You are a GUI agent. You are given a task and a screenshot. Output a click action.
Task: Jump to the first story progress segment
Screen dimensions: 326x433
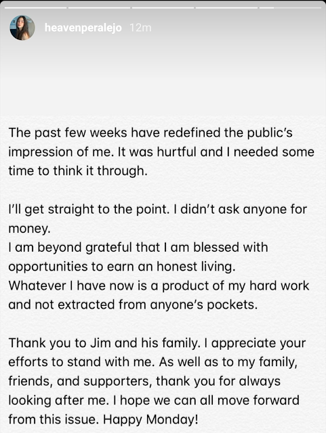pyautogui.click(x=35, y=7)
